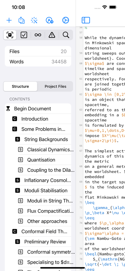The height and width of the screenshot is (271, 125).
Task: Tap chapter C icon beside Introduction
Action: tap(15, 119)
